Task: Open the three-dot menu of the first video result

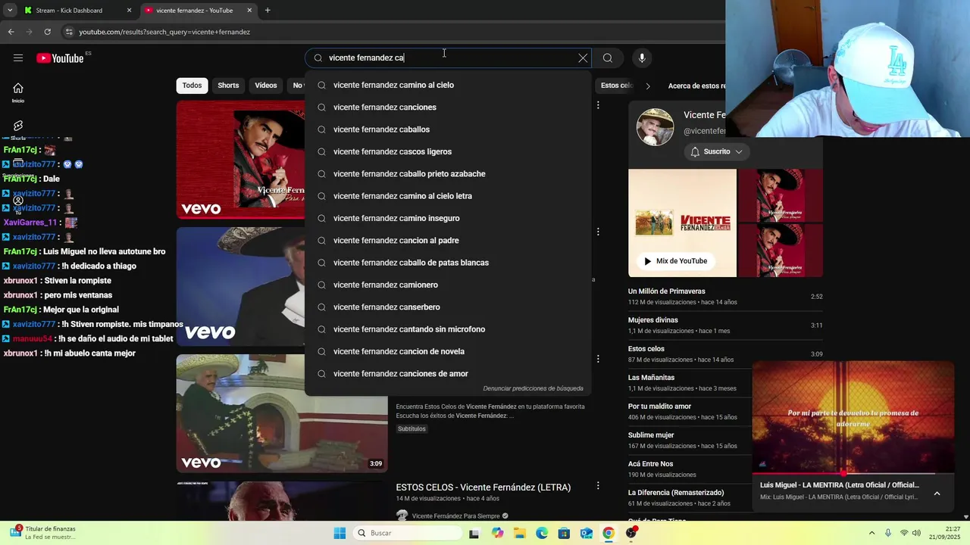Action: pos(598,105)
